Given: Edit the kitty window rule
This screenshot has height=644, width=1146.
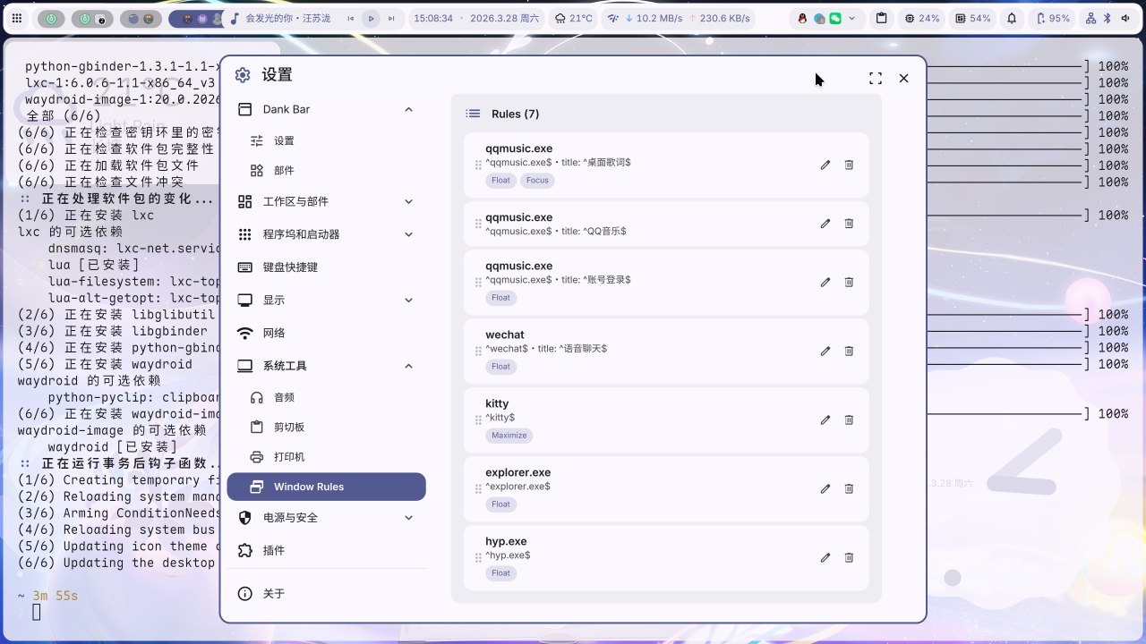Looking at the screenshot, I should [825, 419].
